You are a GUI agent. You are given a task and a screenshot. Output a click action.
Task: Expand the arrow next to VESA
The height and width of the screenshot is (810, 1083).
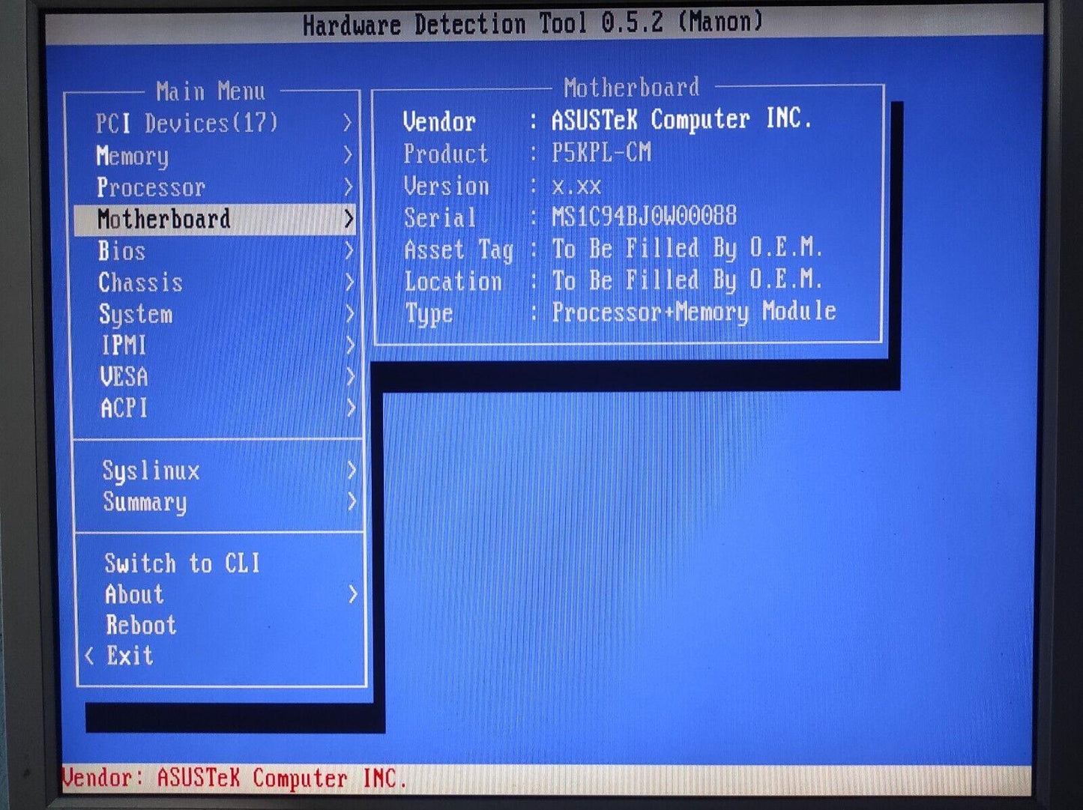click(x=349, y=377)
